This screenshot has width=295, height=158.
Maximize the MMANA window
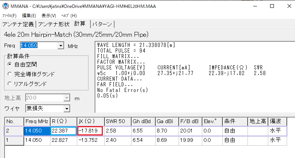(x=272, y=6)
